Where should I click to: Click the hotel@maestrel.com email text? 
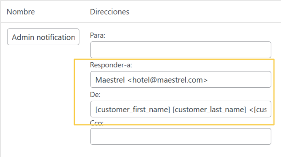tap(167, 80)
